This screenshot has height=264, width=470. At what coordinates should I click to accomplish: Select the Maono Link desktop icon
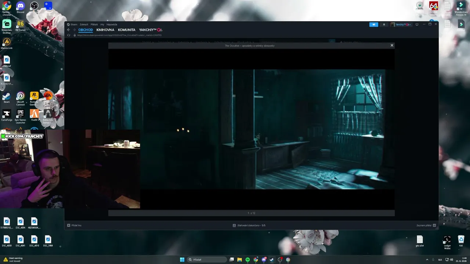(x=7, y=44)
